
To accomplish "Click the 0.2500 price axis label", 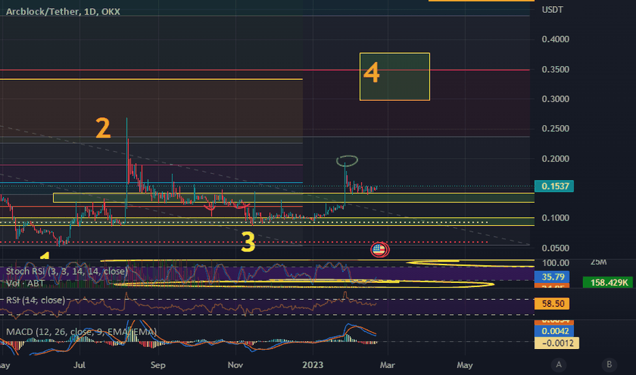I will coord(555,128).
